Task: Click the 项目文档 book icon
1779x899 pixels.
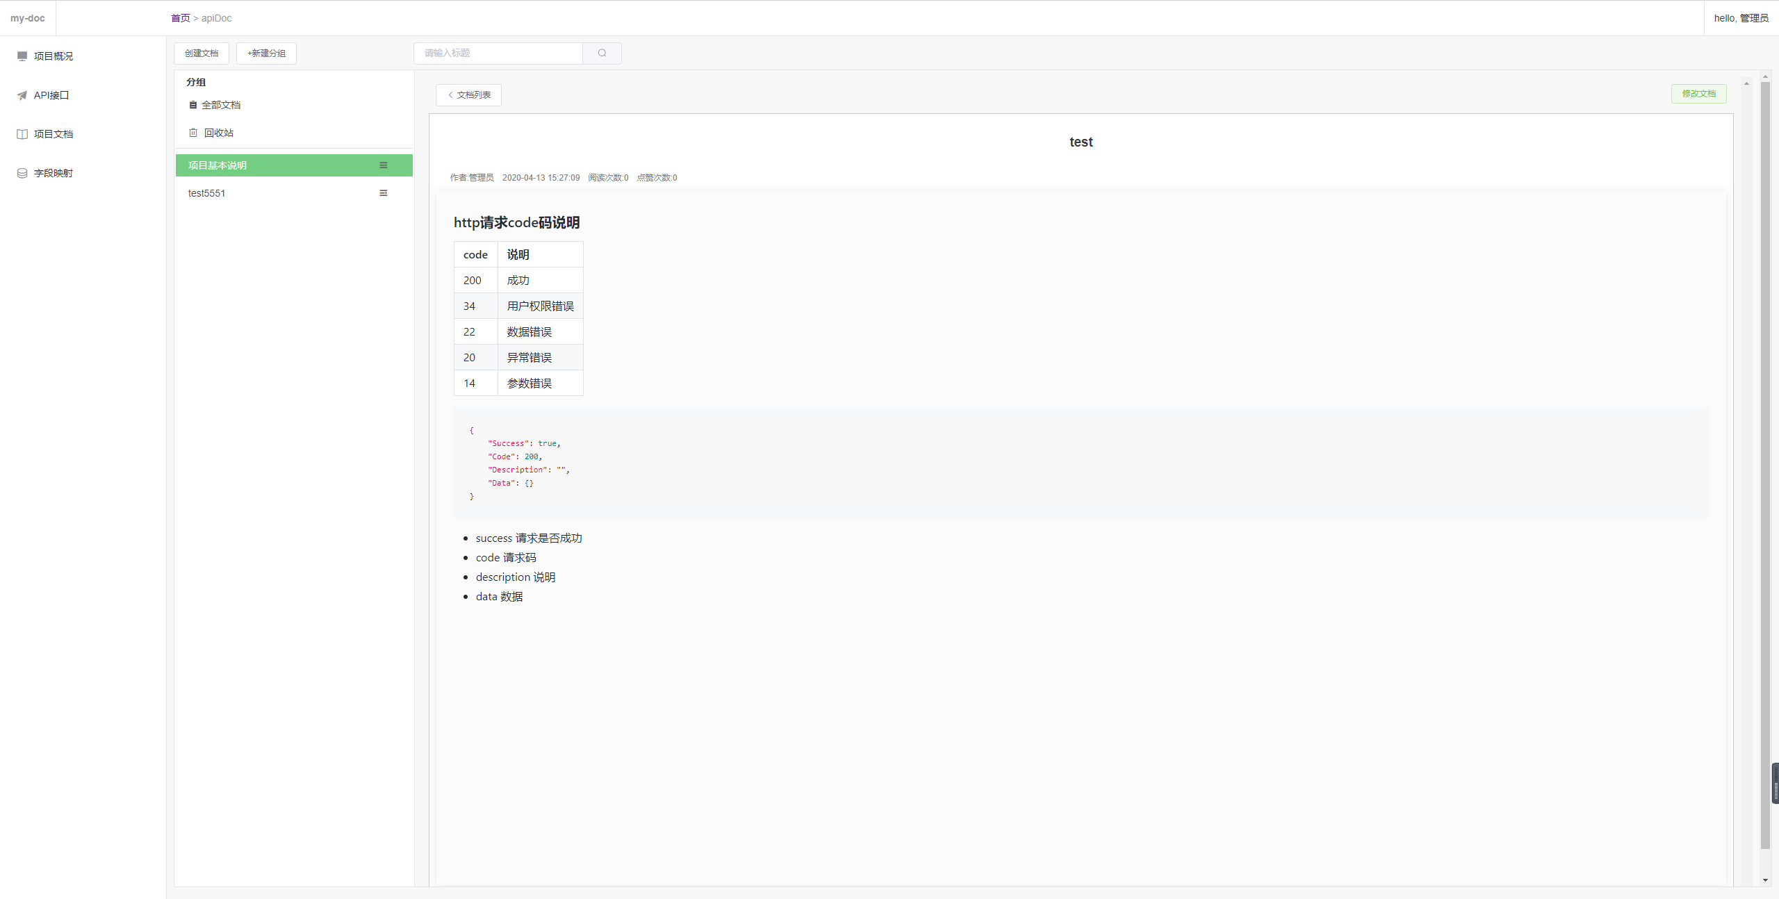Action: point(22,134)
